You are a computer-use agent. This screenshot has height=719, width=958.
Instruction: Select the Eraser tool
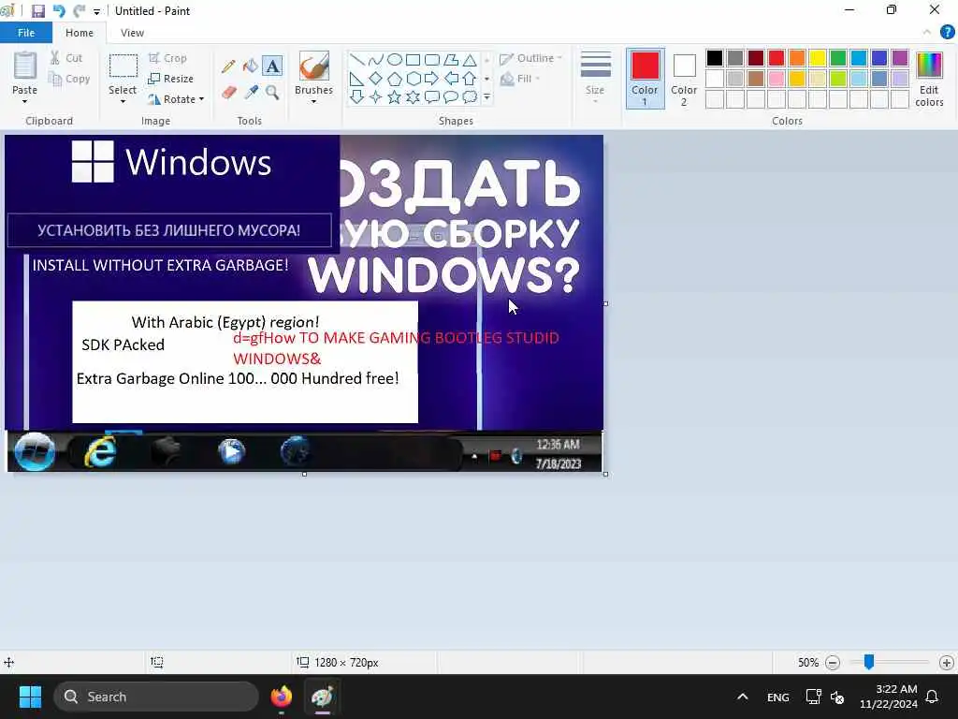[228, 93]
